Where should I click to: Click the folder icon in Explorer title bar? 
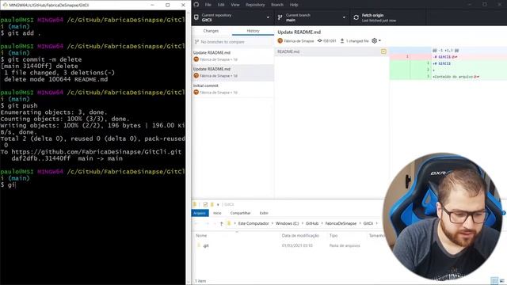coord(195,204)
